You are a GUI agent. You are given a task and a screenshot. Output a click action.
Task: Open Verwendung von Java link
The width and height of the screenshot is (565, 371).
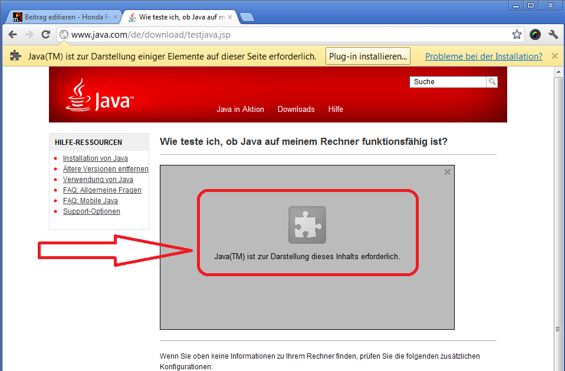tap(98, 180)
